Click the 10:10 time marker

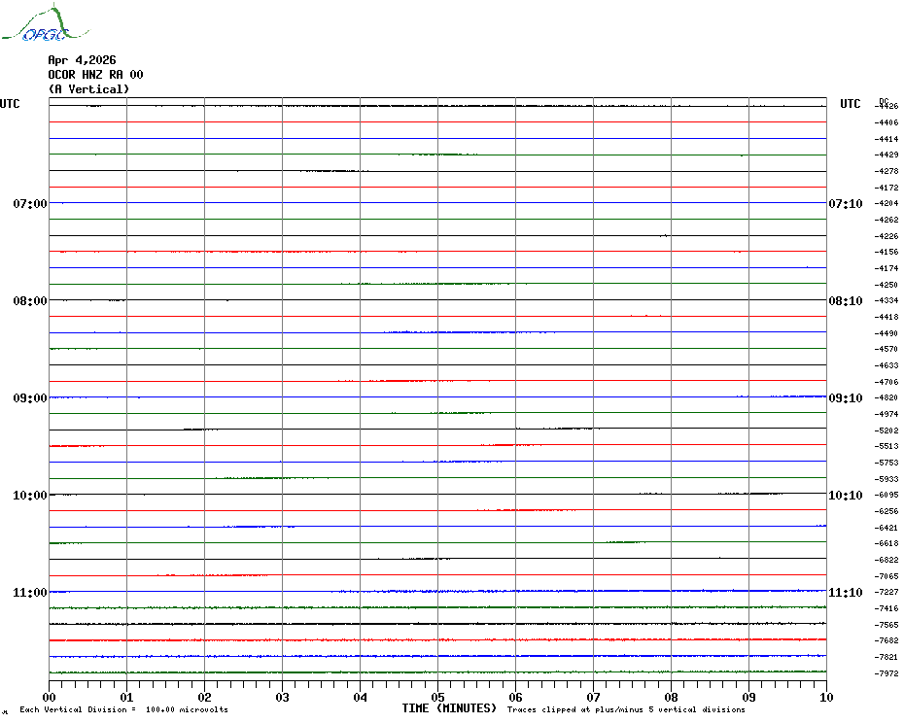pyautogui.click(x=845, y=496)
